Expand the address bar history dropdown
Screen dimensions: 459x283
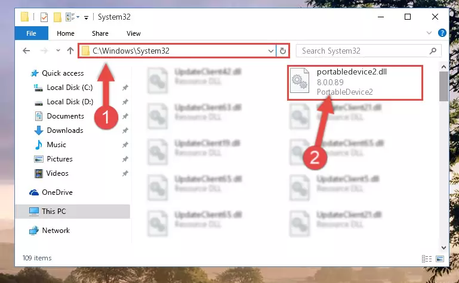(x=271, y=51)
